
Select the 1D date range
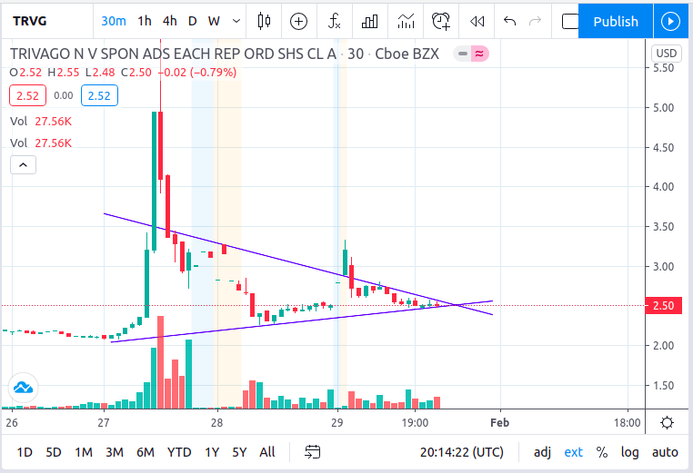(x=25, y=452)
